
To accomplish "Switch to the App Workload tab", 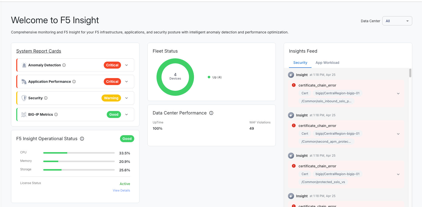I will click(327, 63).
